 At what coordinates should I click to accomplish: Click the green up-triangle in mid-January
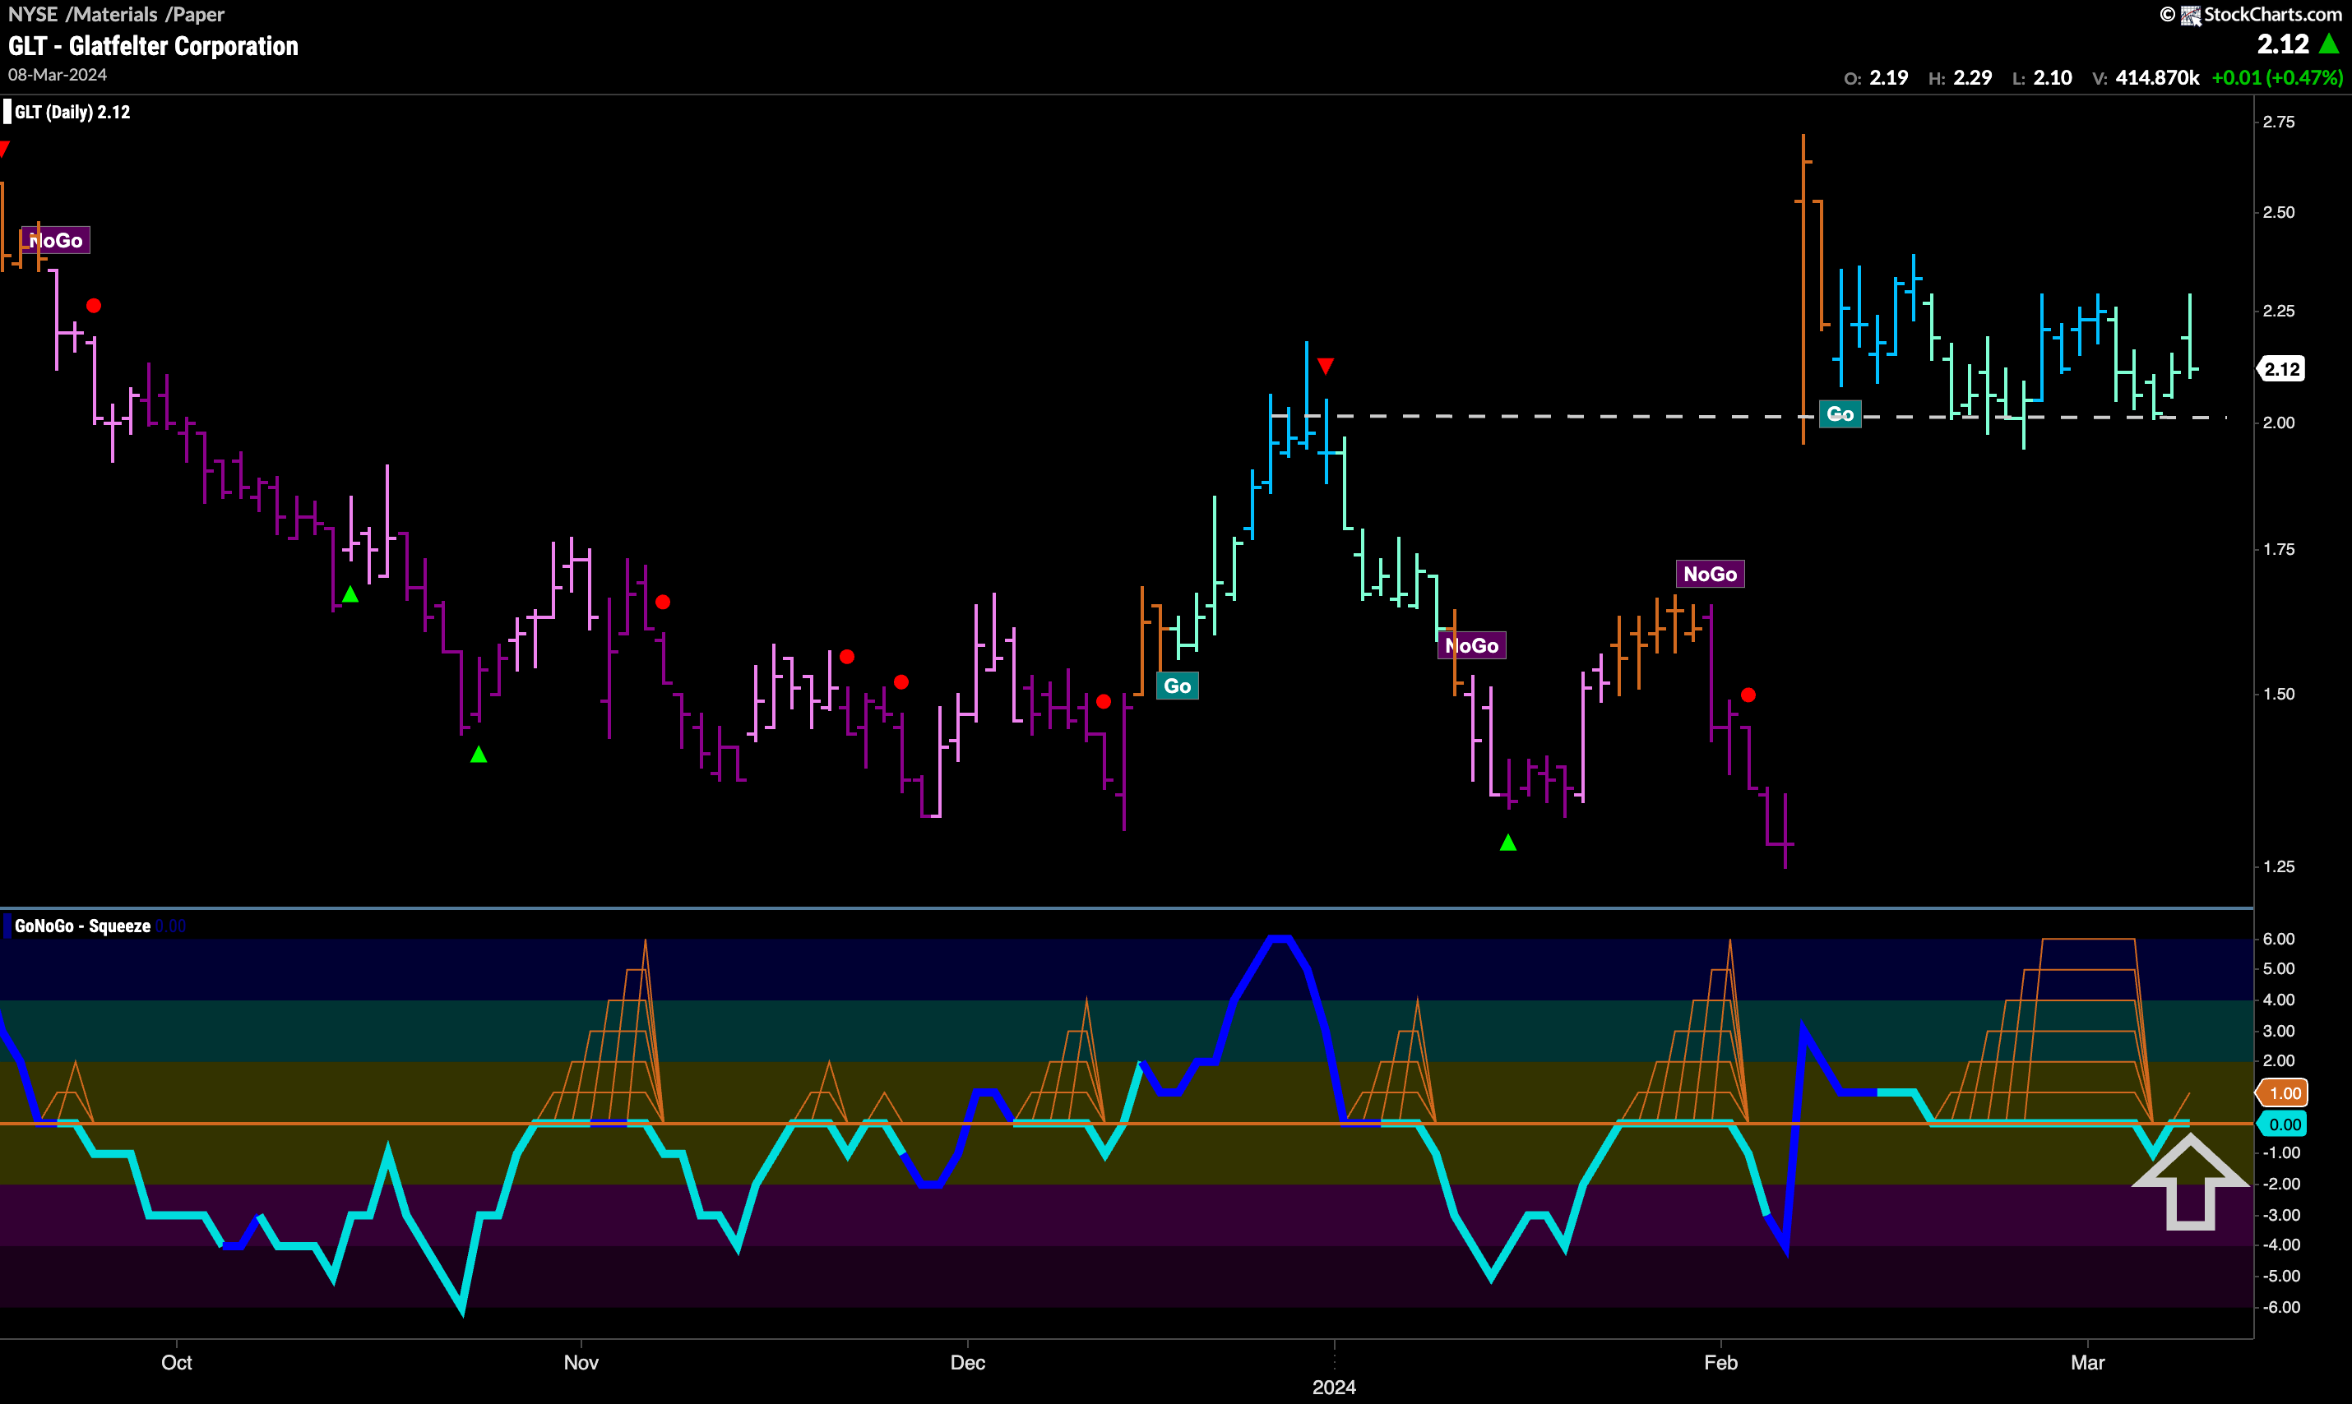click(x=1507, y=842)
